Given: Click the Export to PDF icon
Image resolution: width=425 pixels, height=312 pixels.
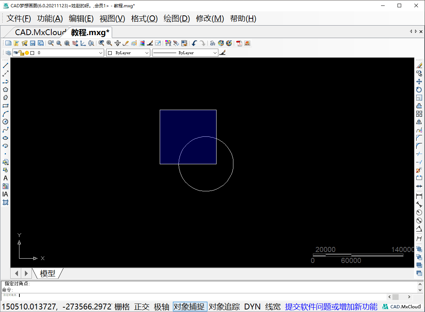Looking at the screenshot, I should pos(239,43).
